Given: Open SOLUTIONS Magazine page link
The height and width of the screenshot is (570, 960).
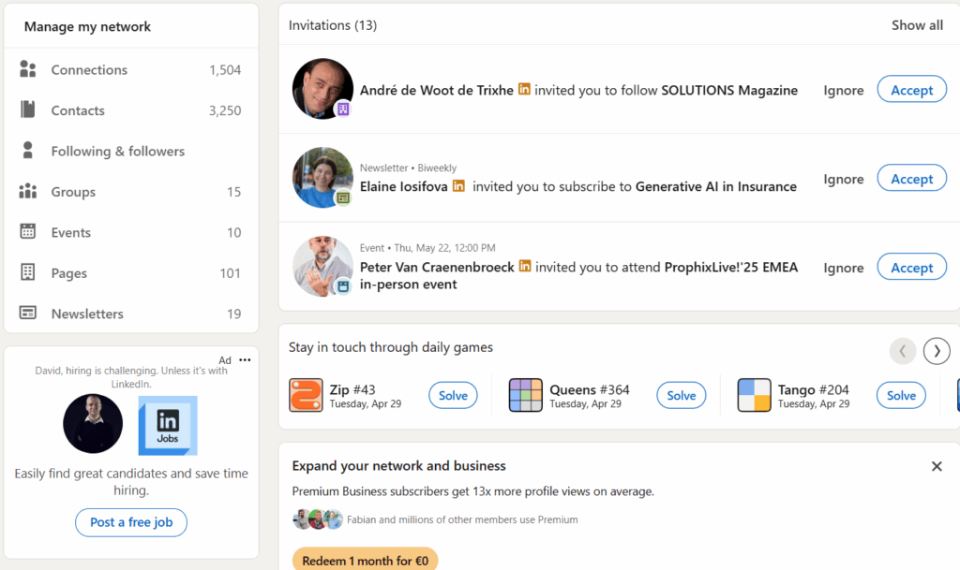Looking at the screenshot, I should click(729, 90).
